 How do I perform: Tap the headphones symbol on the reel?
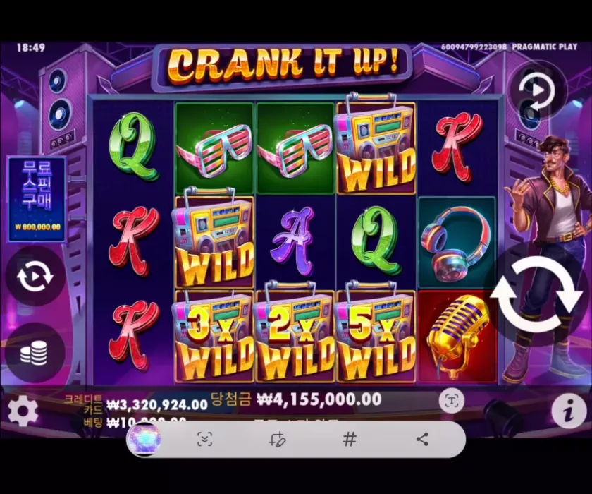click(456, 242)
